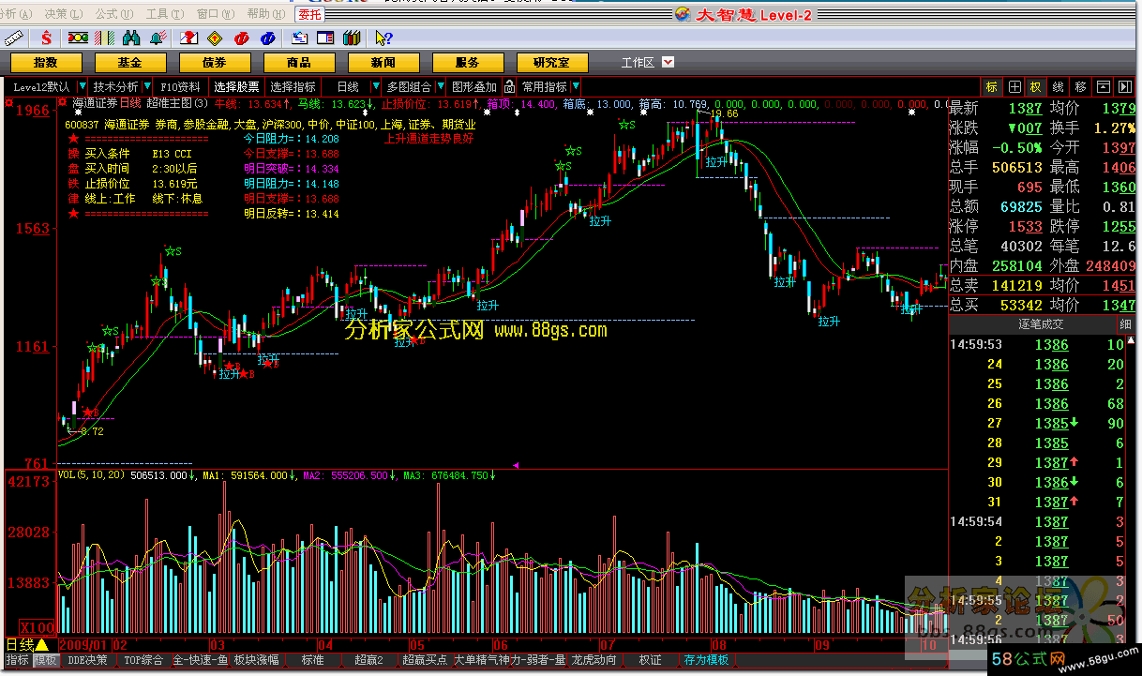Switch to the 模板 bottom tab
The image size is (1142, 676).
pyautogui.click(x=45, y=660)
